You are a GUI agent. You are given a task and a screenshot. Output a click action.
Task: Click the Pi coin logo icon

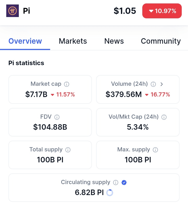click(13, 11)
